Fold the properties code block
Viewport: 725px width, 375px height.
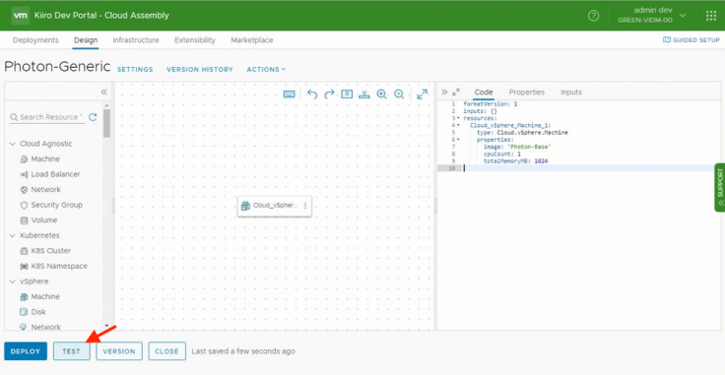pyautogui.click(x=458, y=140)
